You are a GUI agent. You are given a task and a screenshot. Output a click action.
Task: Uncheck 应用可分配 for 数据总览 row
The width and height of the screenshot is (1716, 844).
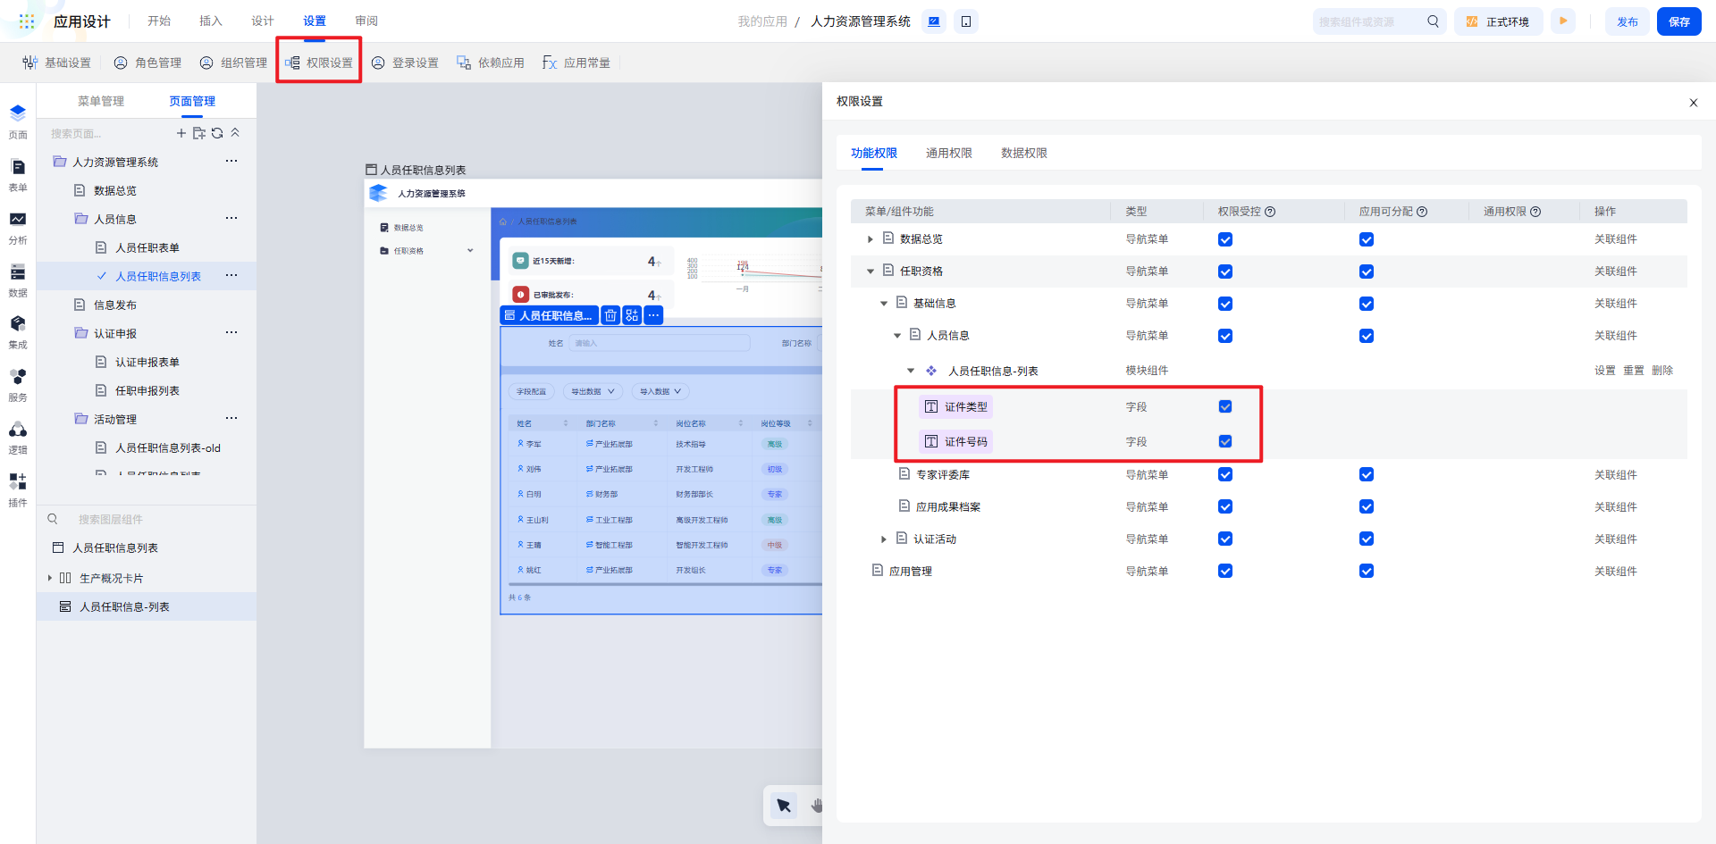tap(1367, 239)
